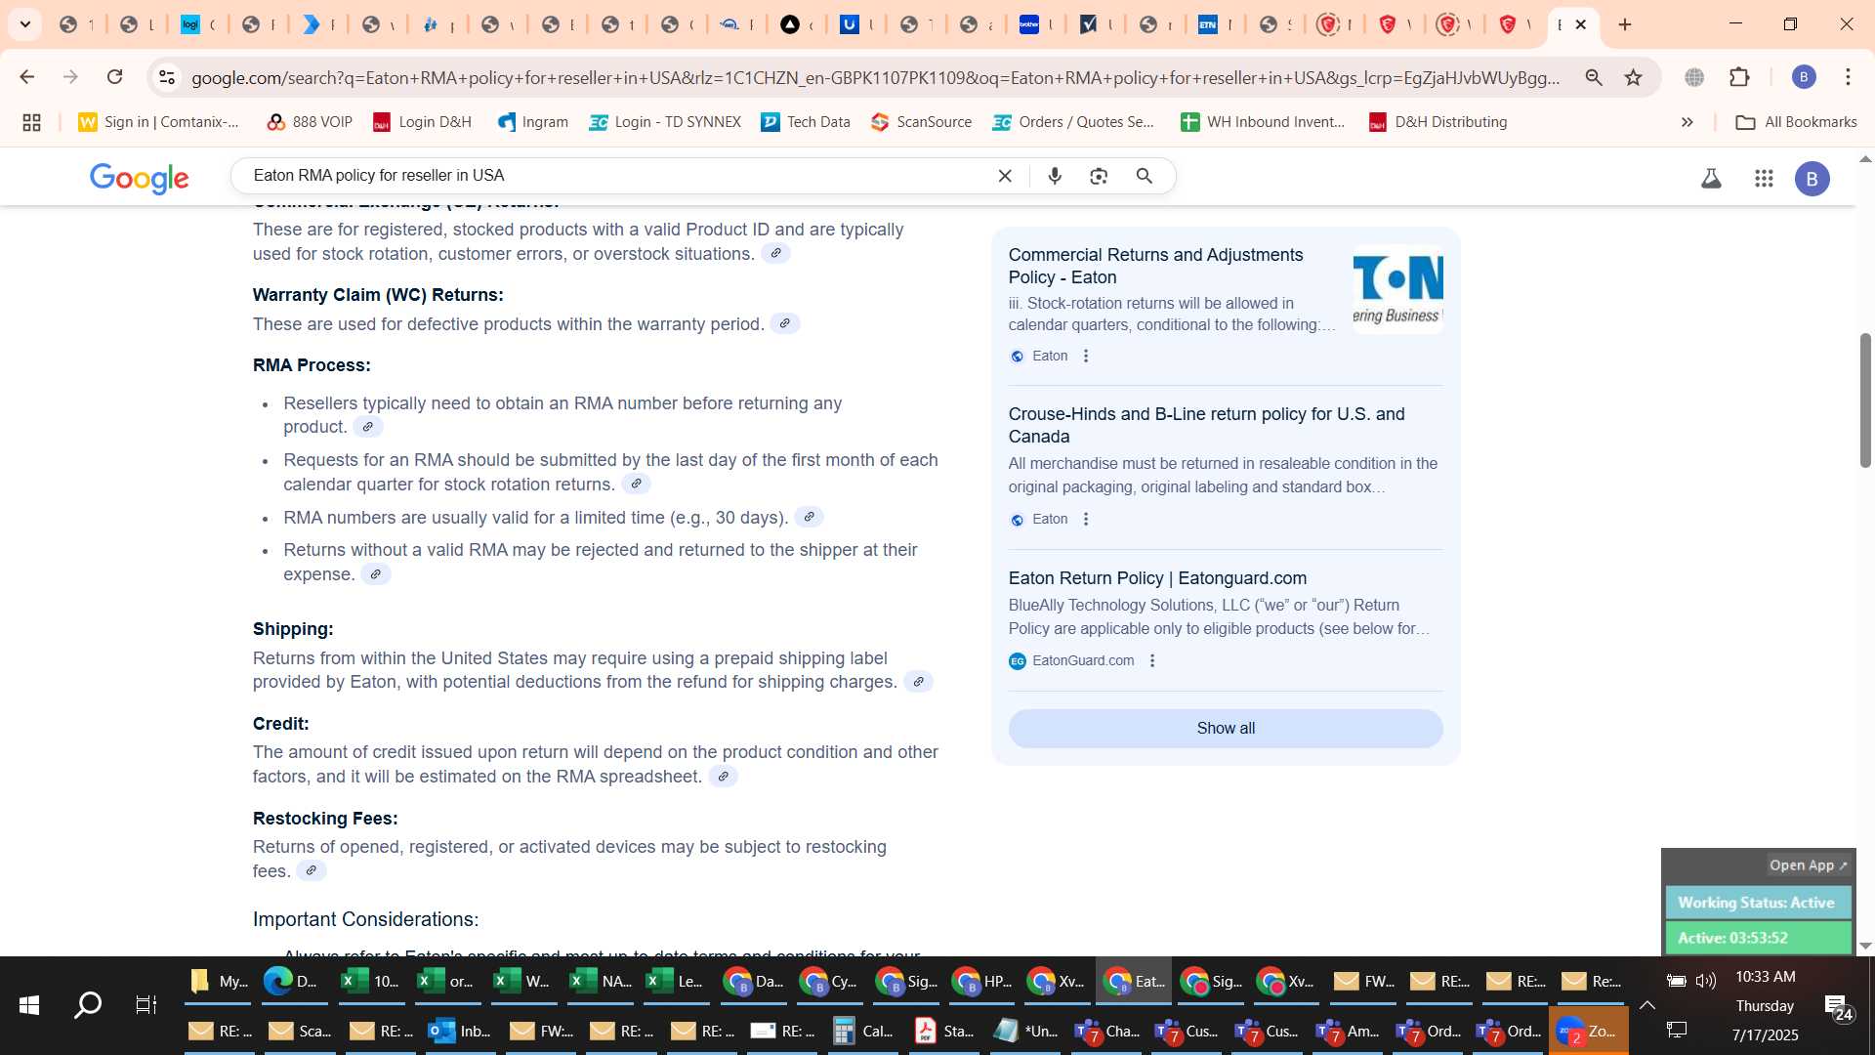Open the zoom magnifier icon in address bar
The width and height of the screenshot is (1875, 1055).
[x=1594, y=77]
